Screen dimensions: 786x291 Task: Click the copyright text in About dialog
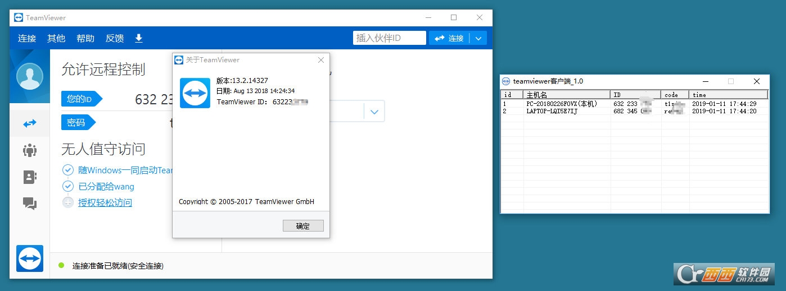pyautogui.click(x=246, y=202)
